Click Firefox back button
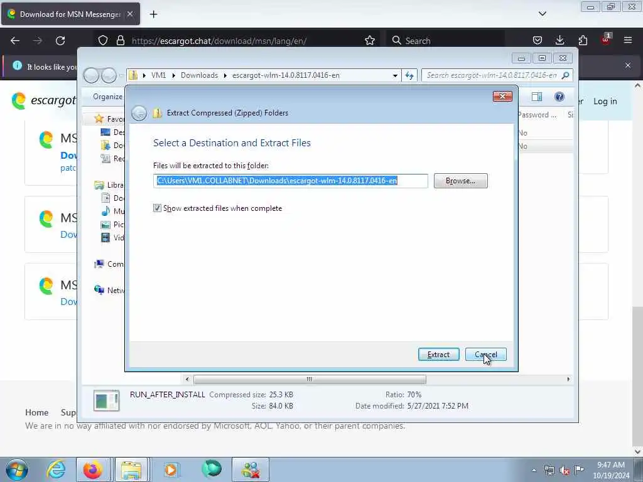The height and width of the screenshot is (482, 643). click(x=15, y=41)
